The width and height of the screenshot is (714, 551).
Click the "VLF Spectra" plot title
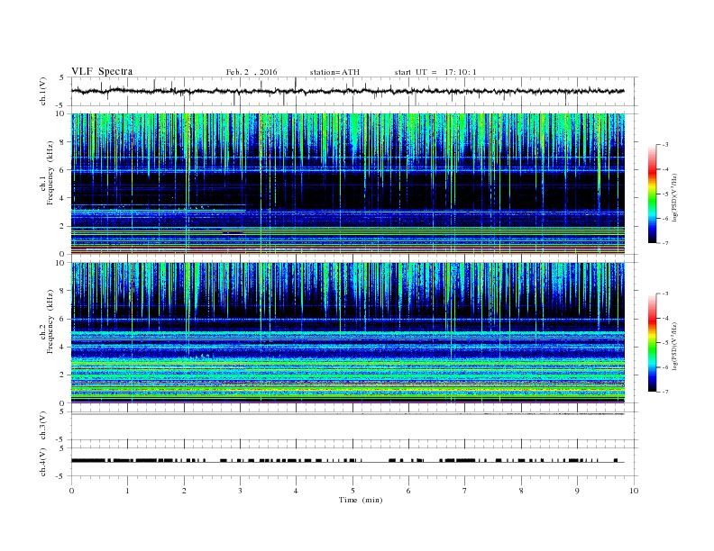(102, 71)
